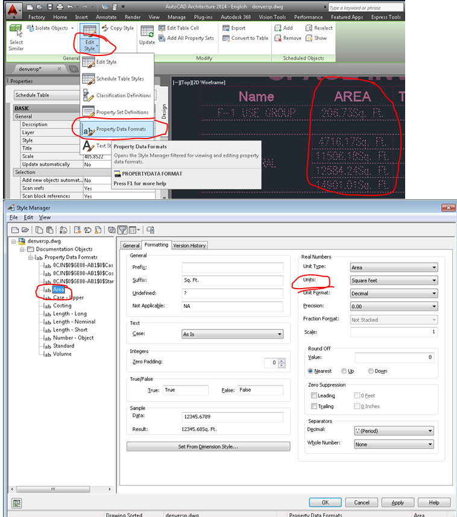
Task: Click Set From Dimension Style button
Action: click(x=208, y=446)
